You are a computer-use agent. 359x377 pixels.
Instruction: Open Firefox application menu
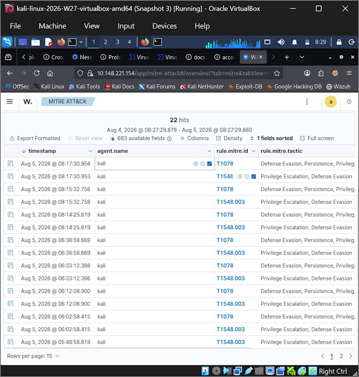coord(349,73)
